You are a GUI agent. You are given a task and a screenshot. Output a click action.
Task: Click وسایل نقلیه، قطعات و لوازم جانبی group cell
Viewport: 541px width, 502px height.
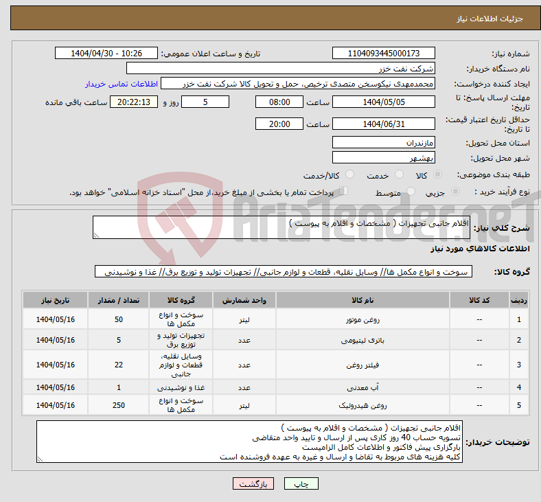(181, 365)
